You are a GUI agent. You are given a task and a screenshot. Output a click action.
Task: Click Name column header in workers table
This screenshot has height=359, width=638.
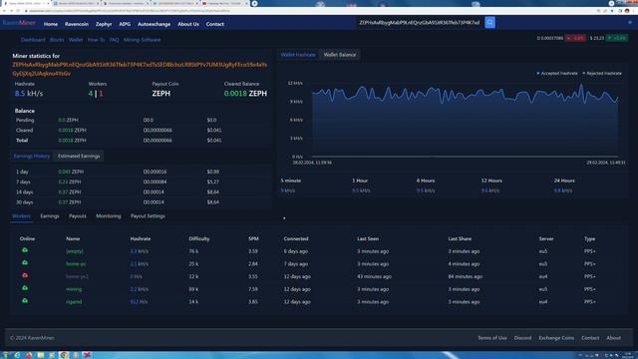[x=73, y=238]
